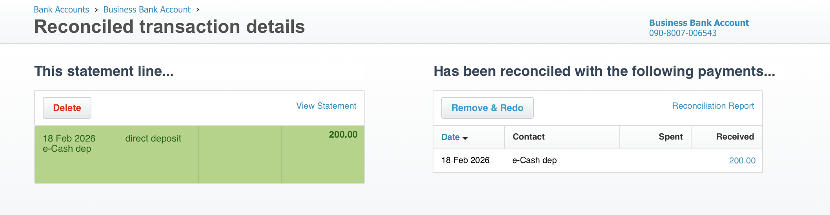Open the View Statement link

[x=326, y=106]
